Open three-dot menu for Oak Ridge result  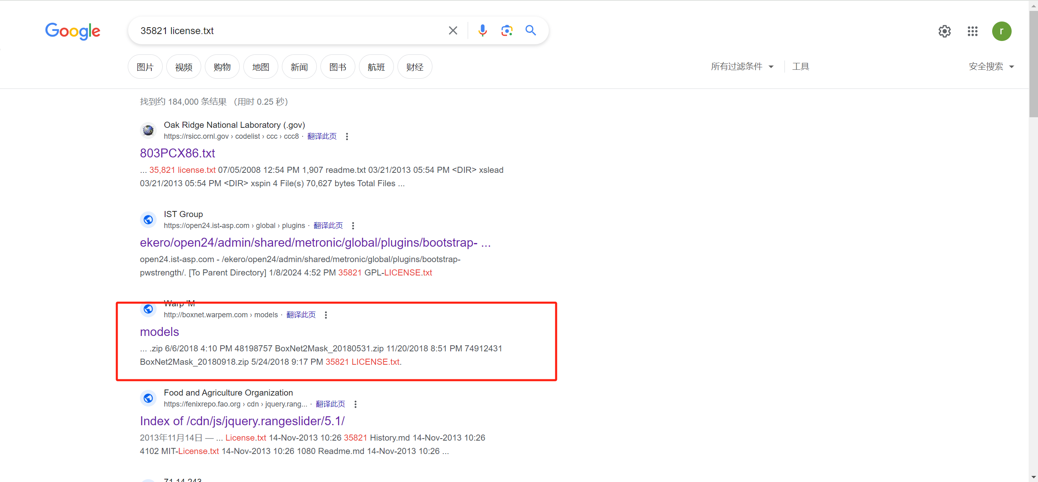(347, 136)
